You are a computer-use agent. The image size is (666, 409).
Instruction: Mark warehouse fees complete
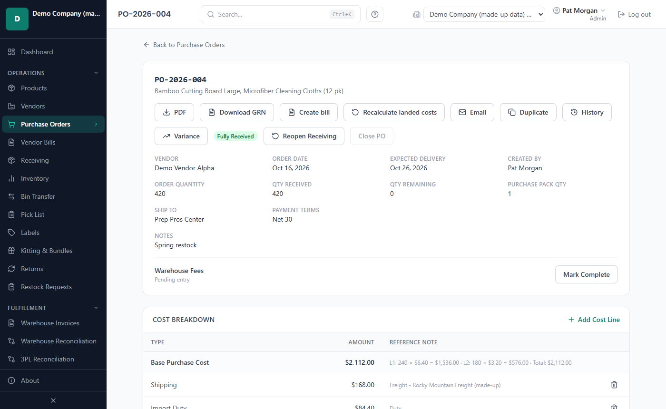(587, 274)
